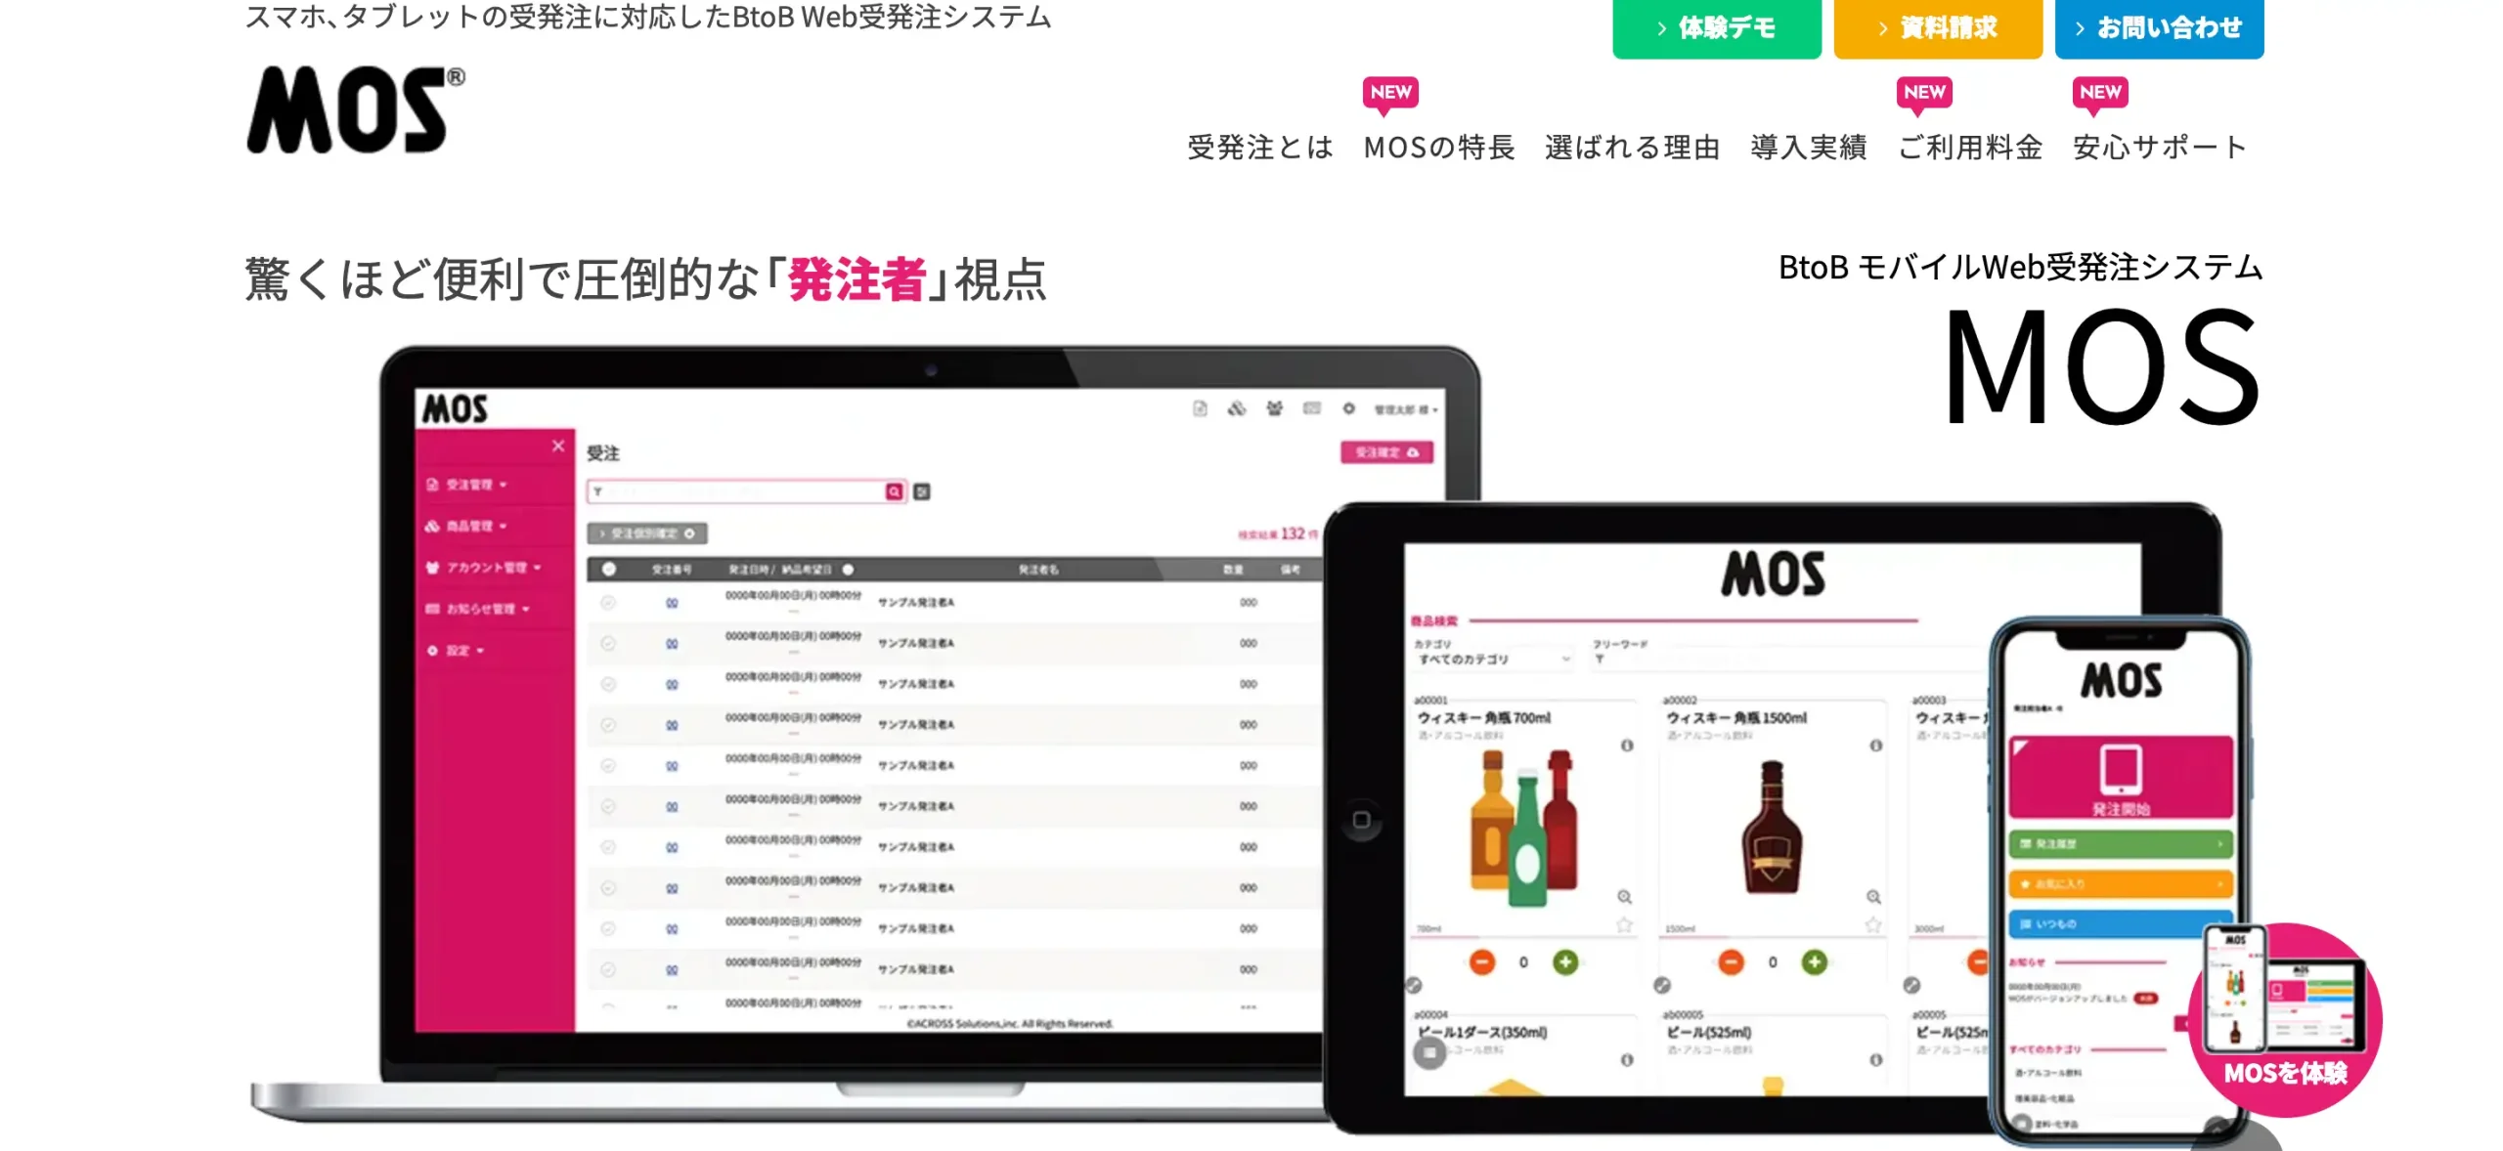Increase quantity with the green plus stepper
Screen dimensions: 2503x1151
[x=1565, y=961]
